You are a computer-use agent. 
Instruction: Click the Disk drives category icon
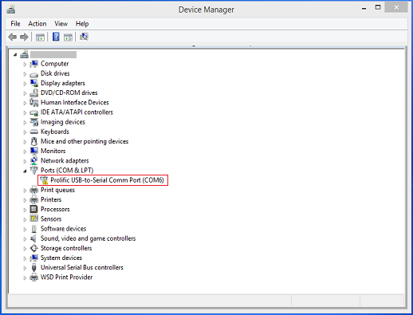click(33, 74)
